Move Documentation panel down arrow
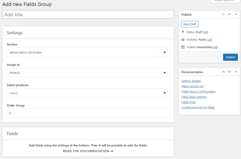Viewport: 241px width, 159px height. click(229, 72)
